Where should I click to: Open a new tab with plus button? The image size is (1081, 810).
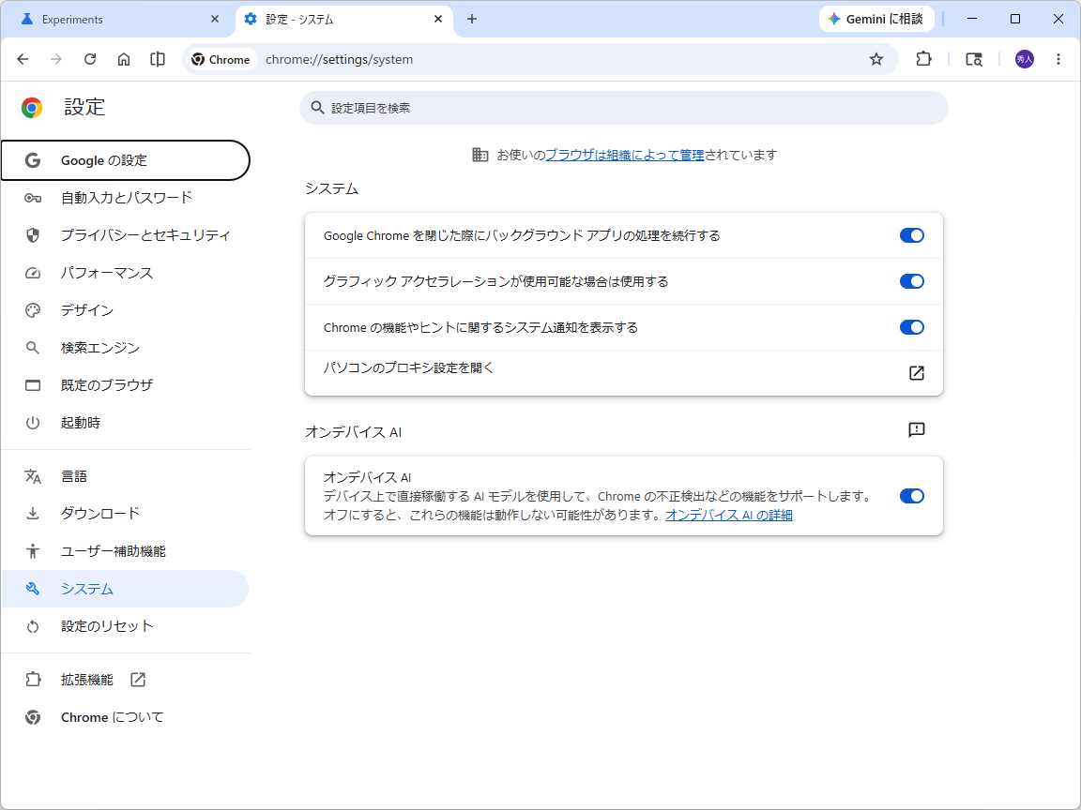[472, 20]
